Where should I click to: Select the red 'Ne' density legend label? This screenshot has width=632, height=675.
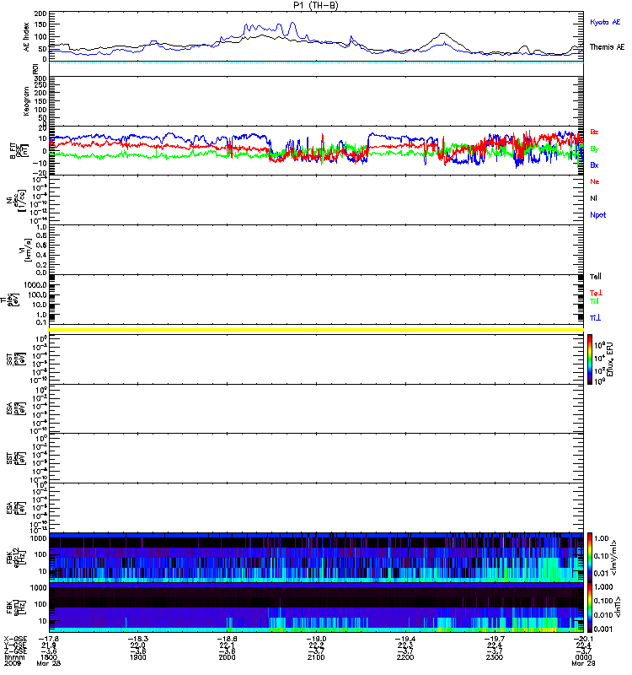pyautogui.click(x=595, y=181)
